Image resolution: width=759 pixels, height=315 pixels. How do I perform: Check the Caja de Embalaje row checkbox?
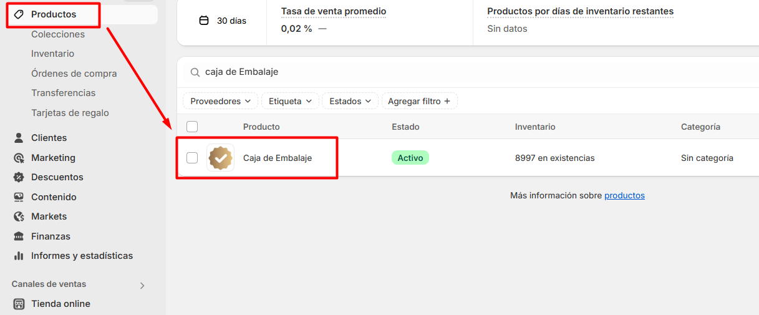point(192,158)
